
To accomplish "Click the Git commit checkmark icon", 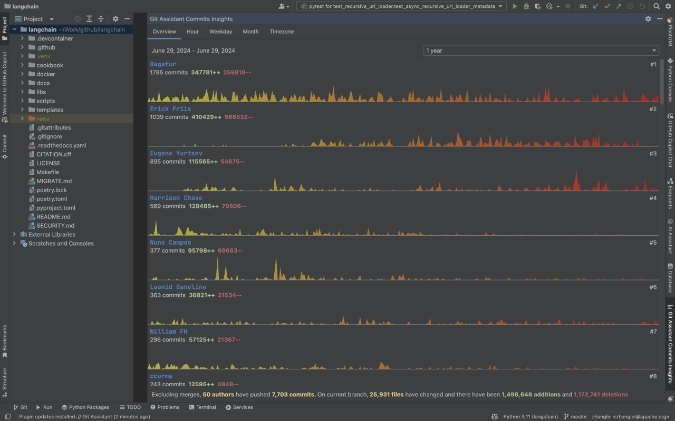I will click(x=607, y=6).
